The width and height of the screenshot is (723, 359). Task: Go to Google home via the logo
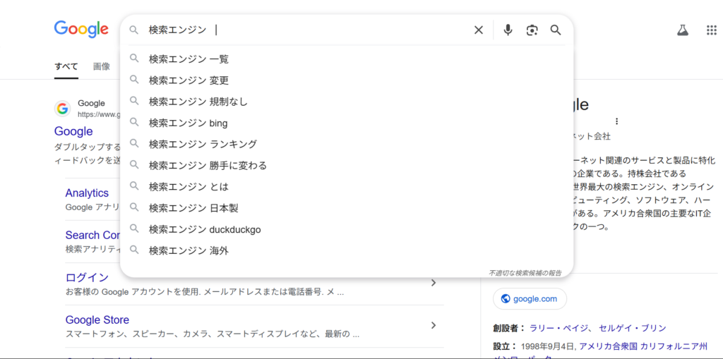click(81, 29)
